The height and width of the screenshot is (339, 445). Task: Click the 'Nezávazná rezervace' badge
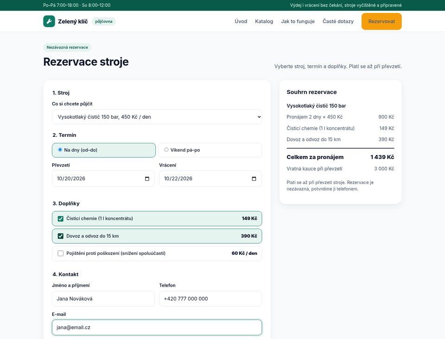point(67,47)
